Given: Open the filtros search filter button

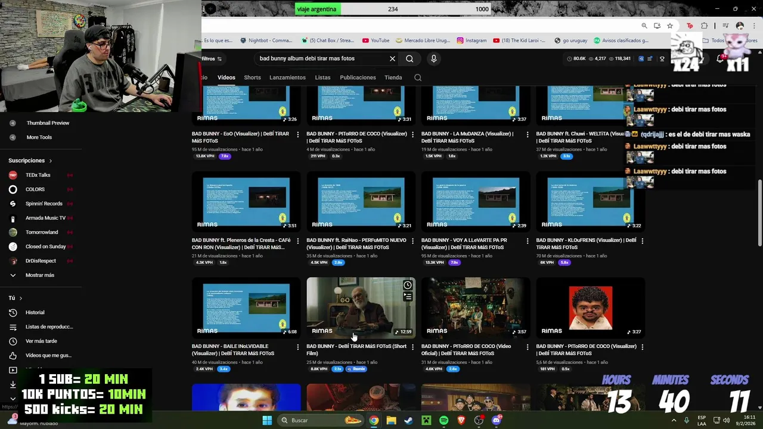Looking at the screenshot, I should (x=212, y=58).
